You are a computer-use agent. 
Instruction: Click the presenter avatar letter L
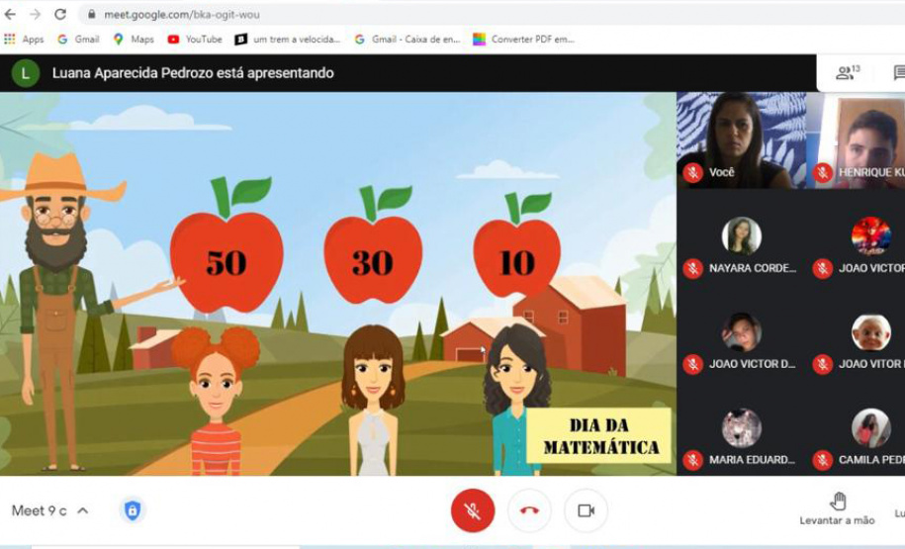25,73
